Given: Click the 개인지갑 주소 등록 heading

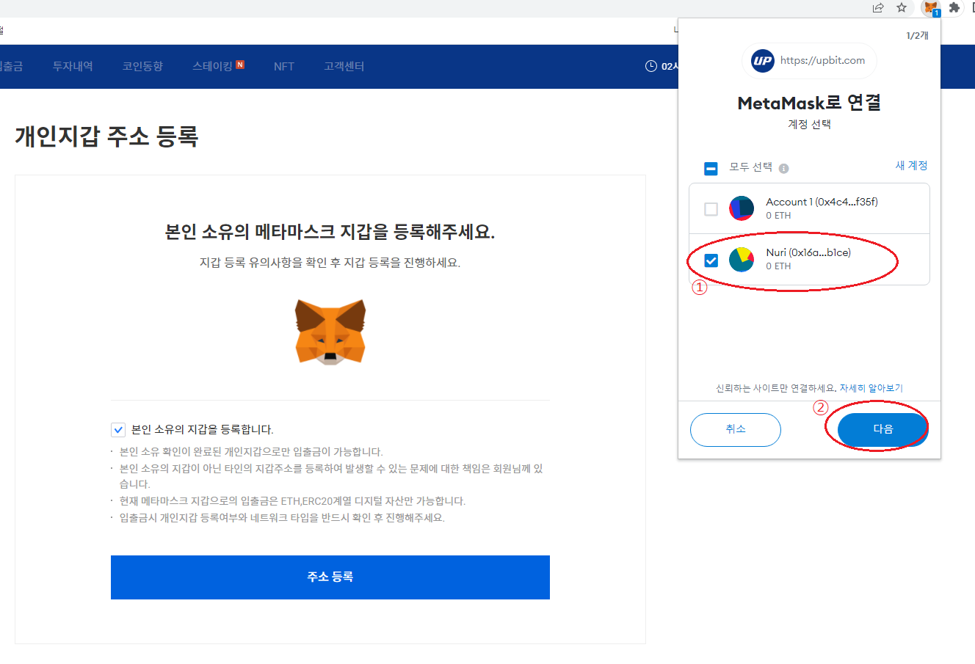Looking at the screenshot, I should click(x=106, y=136).
